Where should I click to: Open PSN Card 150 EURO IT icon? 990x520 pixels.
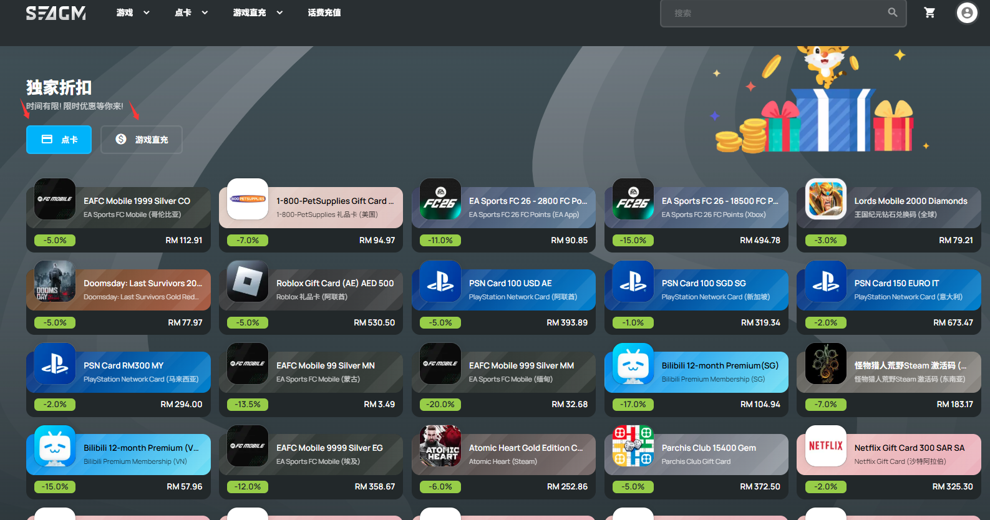(826, 281)
